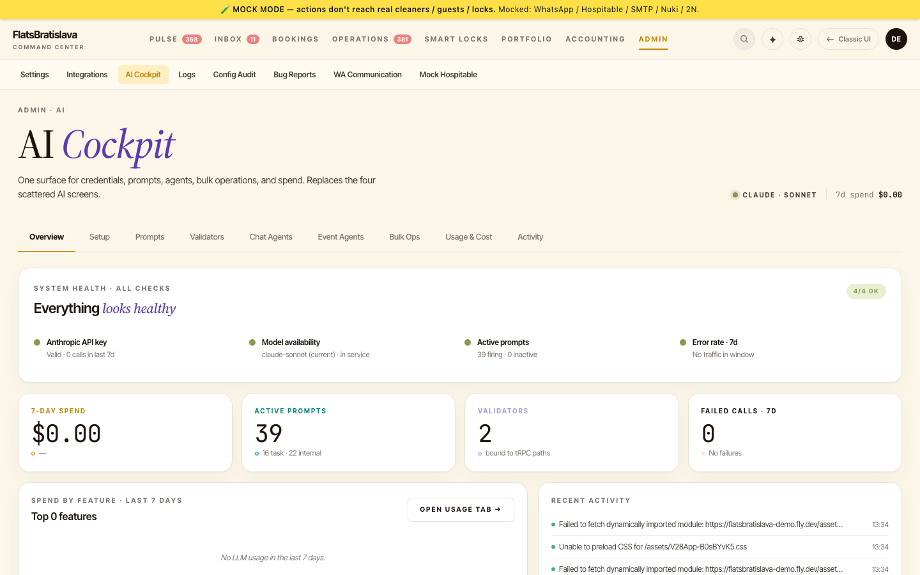Click the Unable to preload CSS activity entry
The height and width of the screenshot is (575, 920).
(x=720, y=547)
